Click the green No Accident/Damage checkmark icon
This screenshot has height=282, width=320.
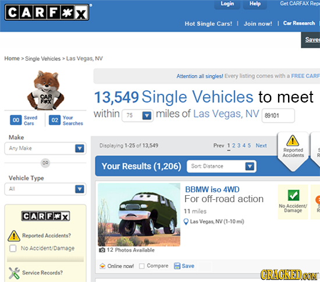tap(293, 195)
